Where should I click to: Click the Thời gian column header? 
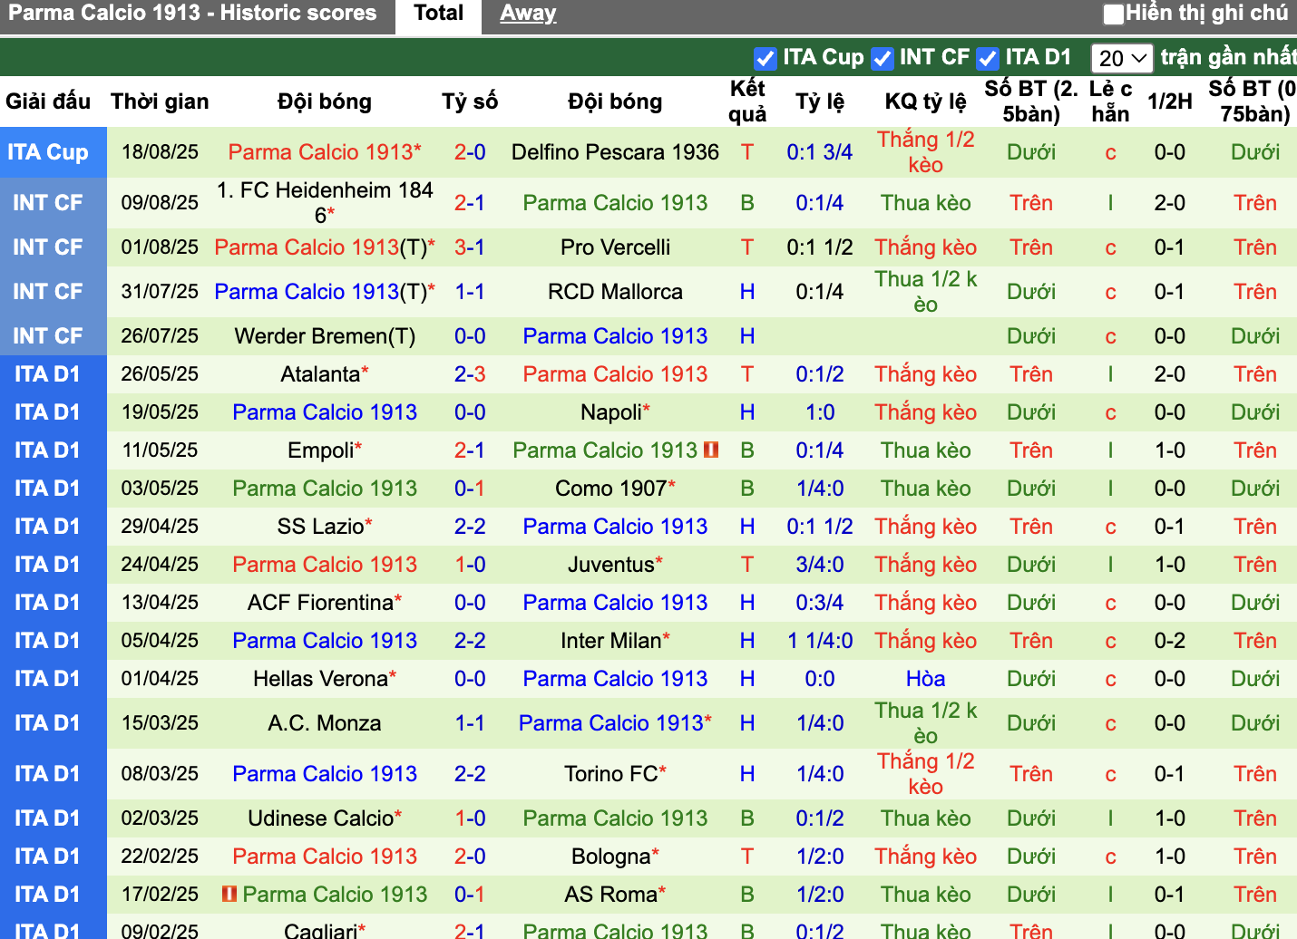[x=160, y=102]
